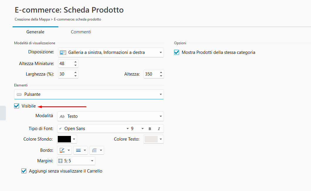Image resolution: width=311 pixels, height=191 pixels.
Task: Open the border color picker icon
Action: [62, 150]
